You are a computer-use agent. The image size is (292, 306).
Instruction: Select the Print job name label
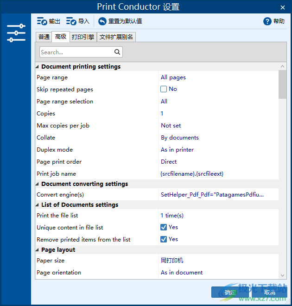coord(56,174)
